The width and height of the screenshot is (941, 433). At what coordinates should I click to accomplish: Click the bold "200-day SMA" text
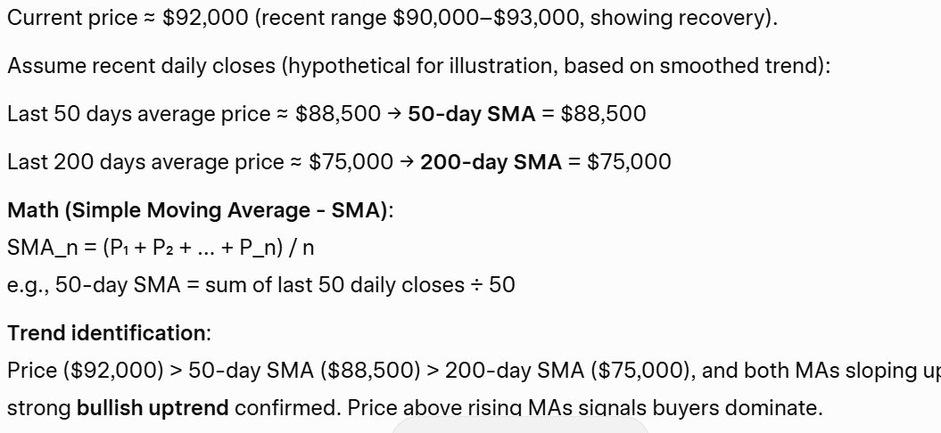491,162
